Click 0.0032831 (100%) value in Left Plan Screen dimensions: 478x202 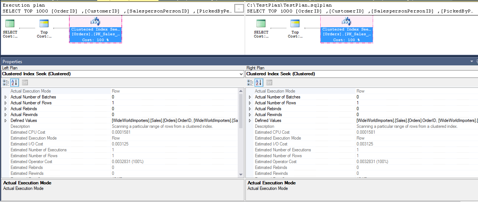coord(128,162)
